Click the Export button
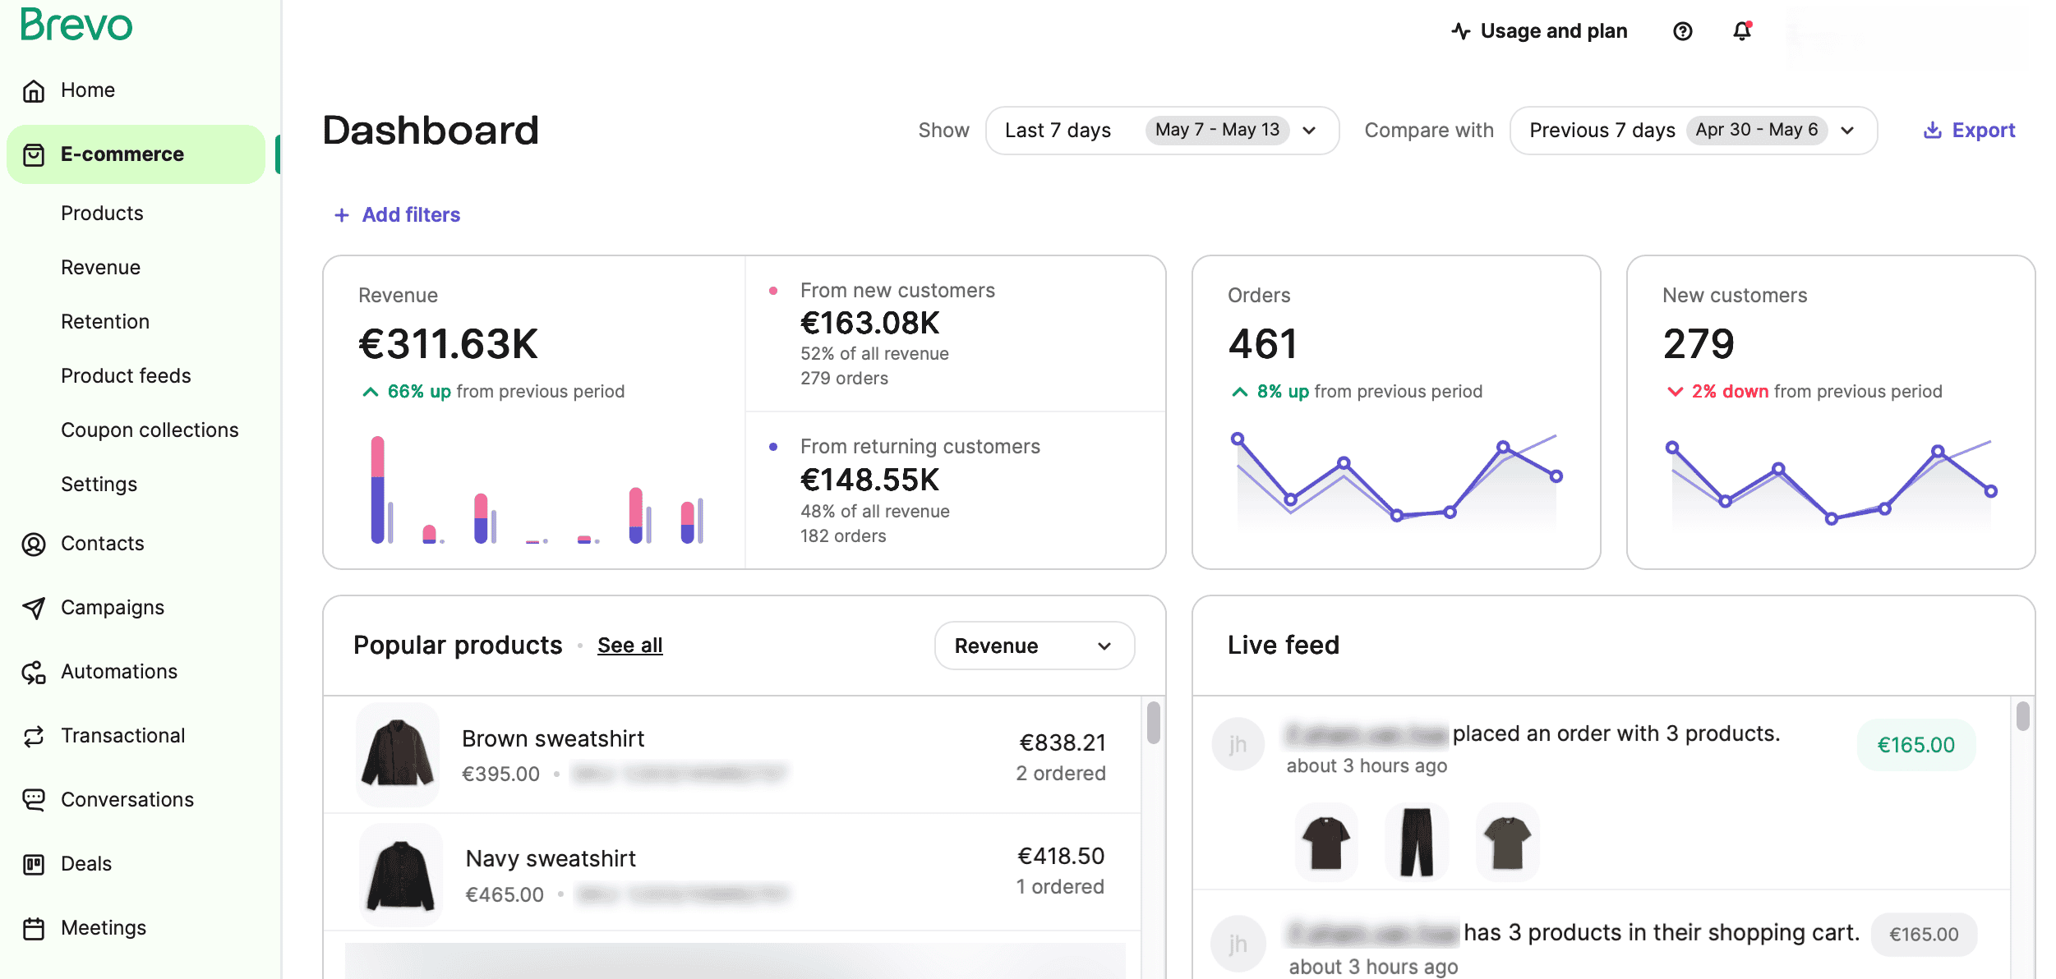2056x979 pixels. click(x=1969, y=131)
